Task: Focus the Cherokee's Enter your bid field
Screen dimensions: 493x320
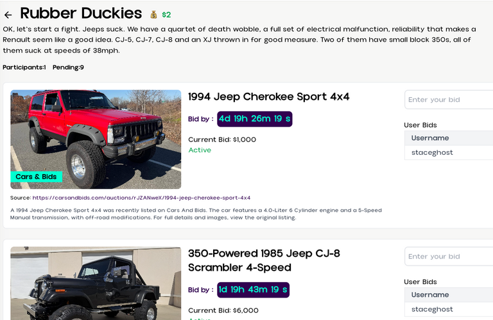Action: [449, 100]
